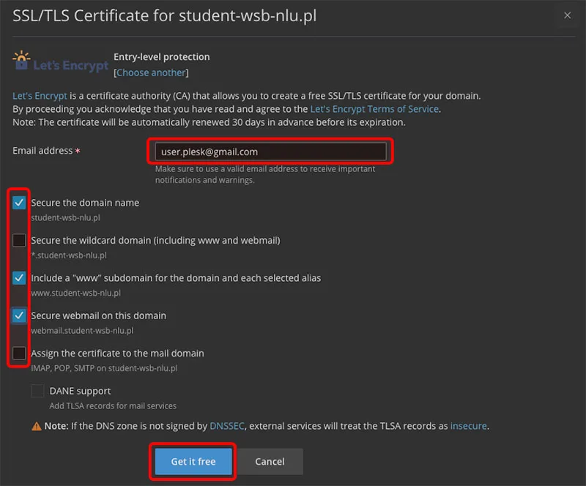Click the Get it free button
Image resolution: width=586 pixels, height=486 pixels.
coord(193,462)
